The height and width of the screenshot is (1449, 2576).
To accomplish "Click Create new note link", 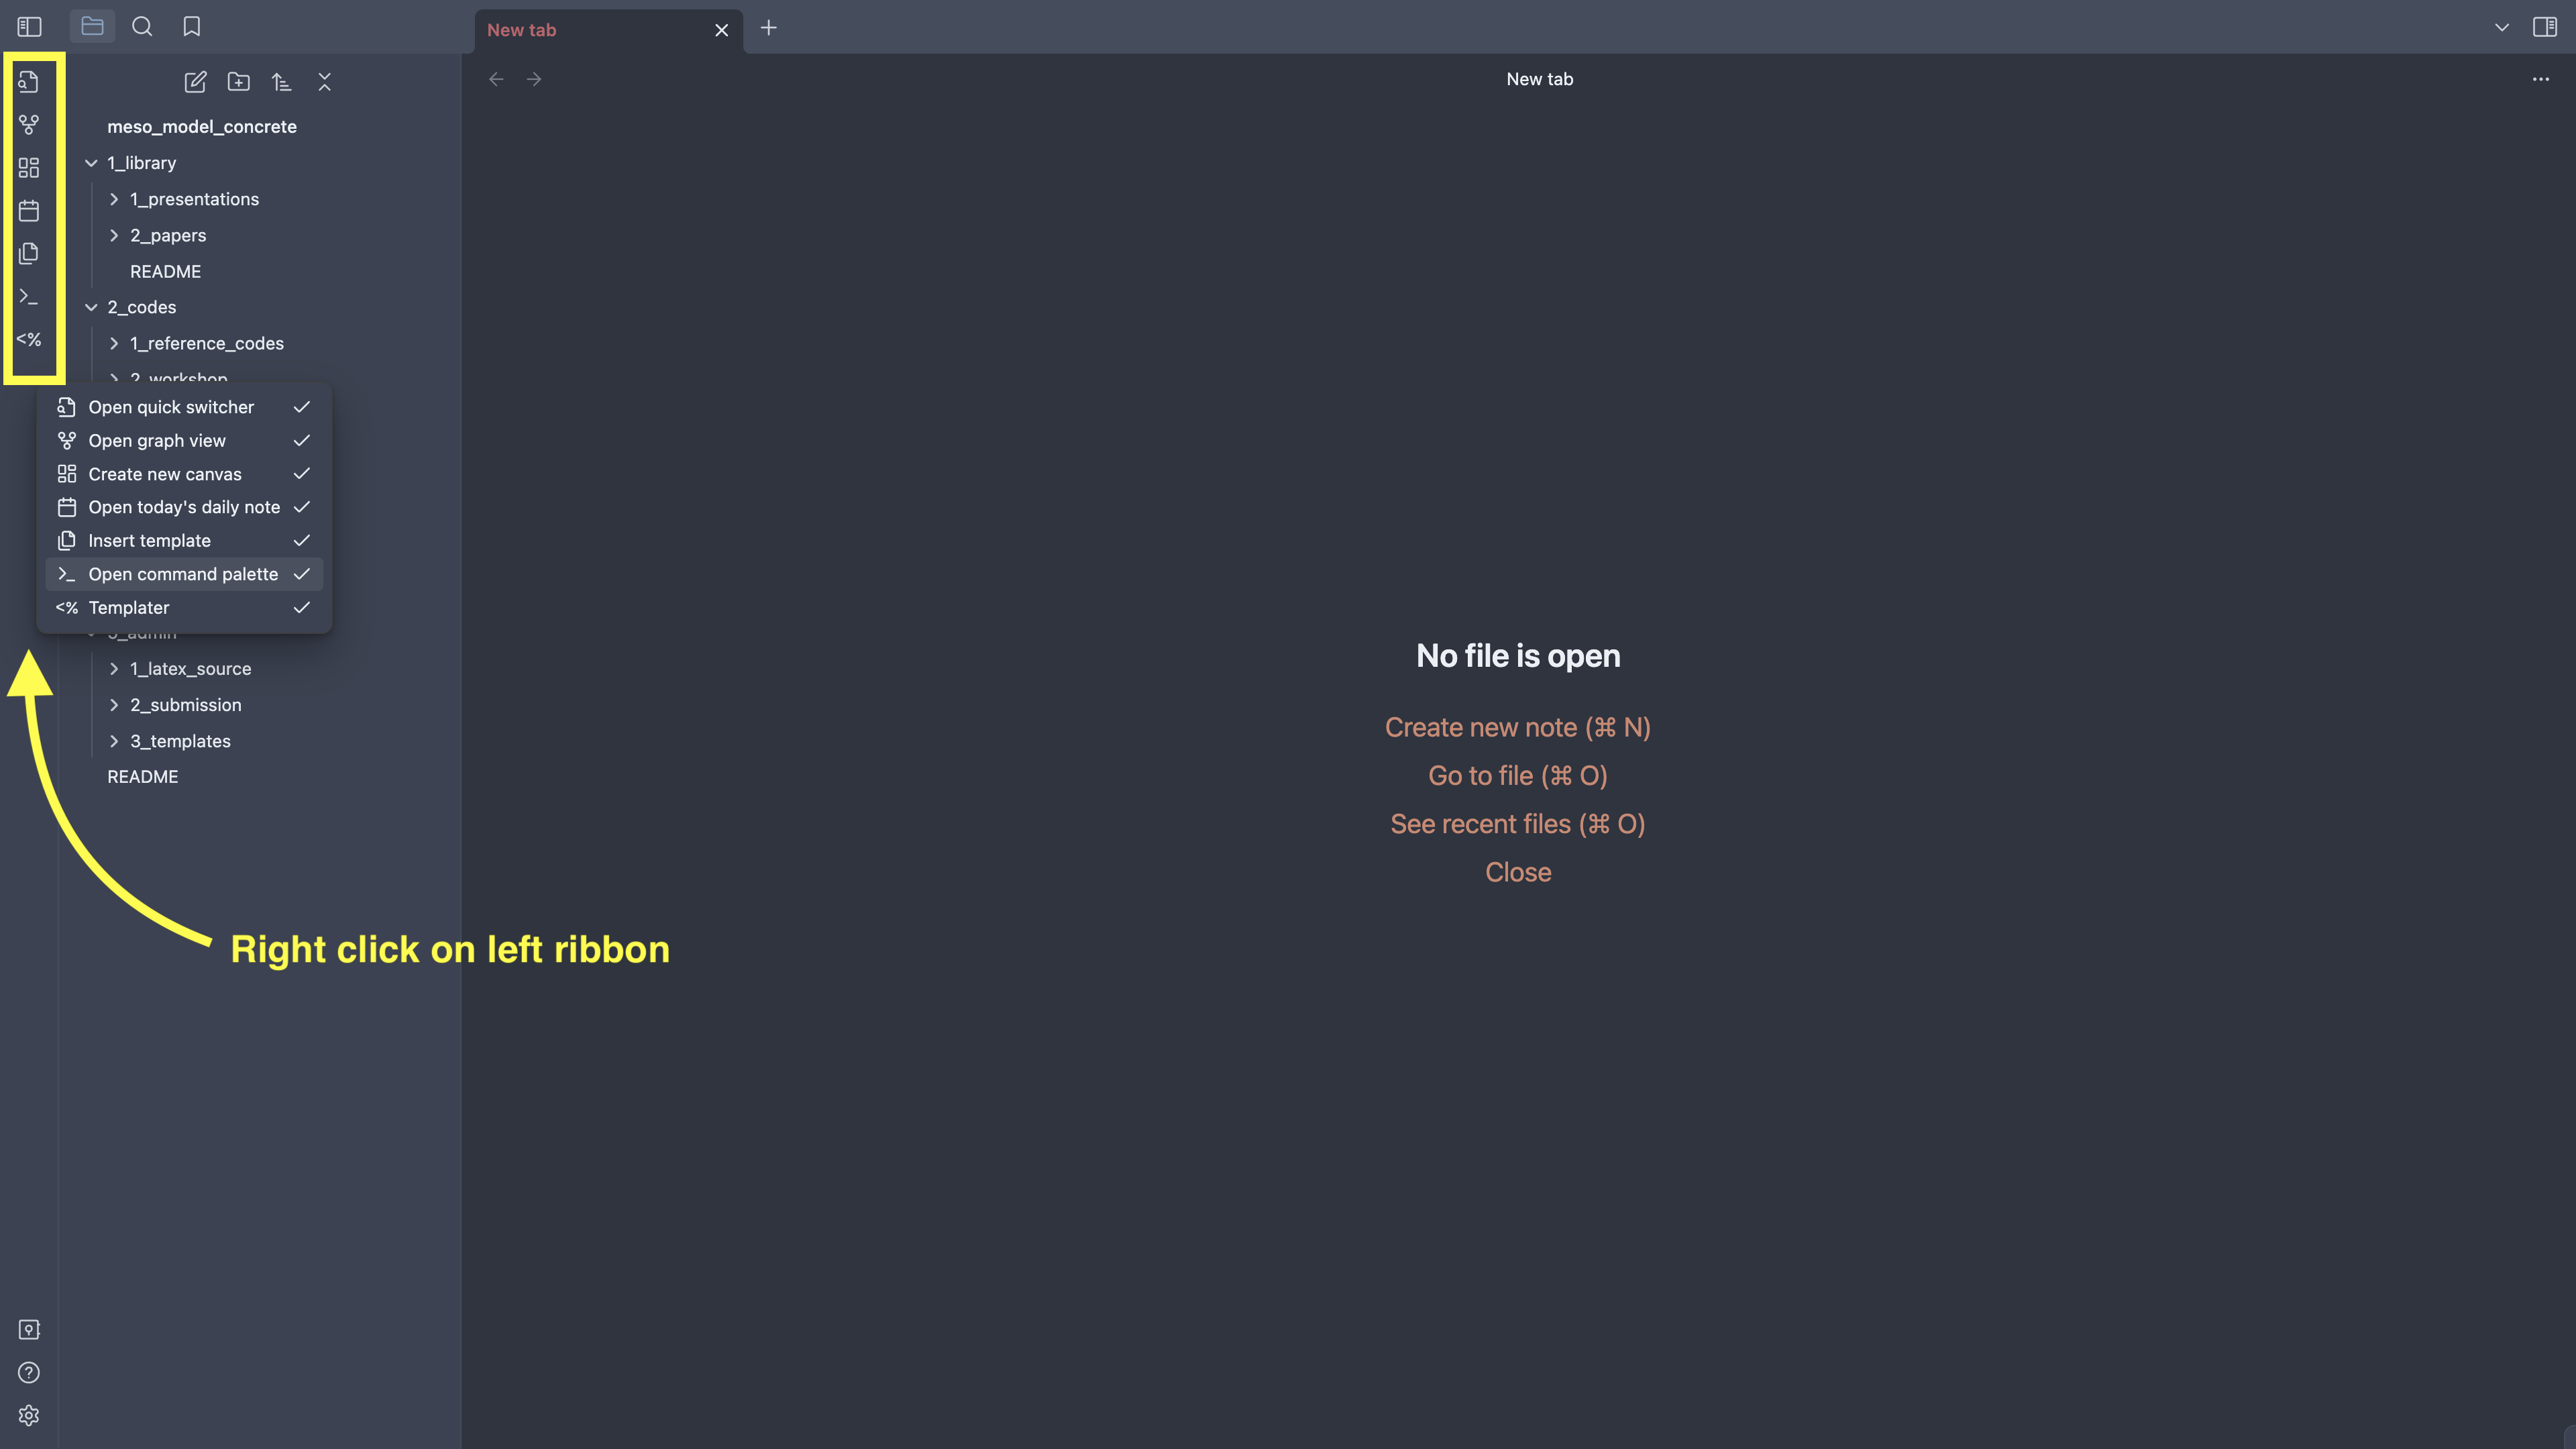I will 1517,728.
